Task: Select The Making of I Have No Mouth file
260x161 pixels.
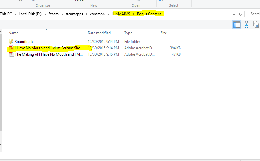Action: click(49, 54)
